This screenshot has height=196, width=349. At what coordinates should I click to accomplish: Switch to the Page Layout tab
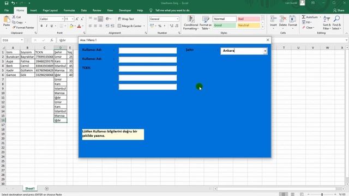[50, 10]
